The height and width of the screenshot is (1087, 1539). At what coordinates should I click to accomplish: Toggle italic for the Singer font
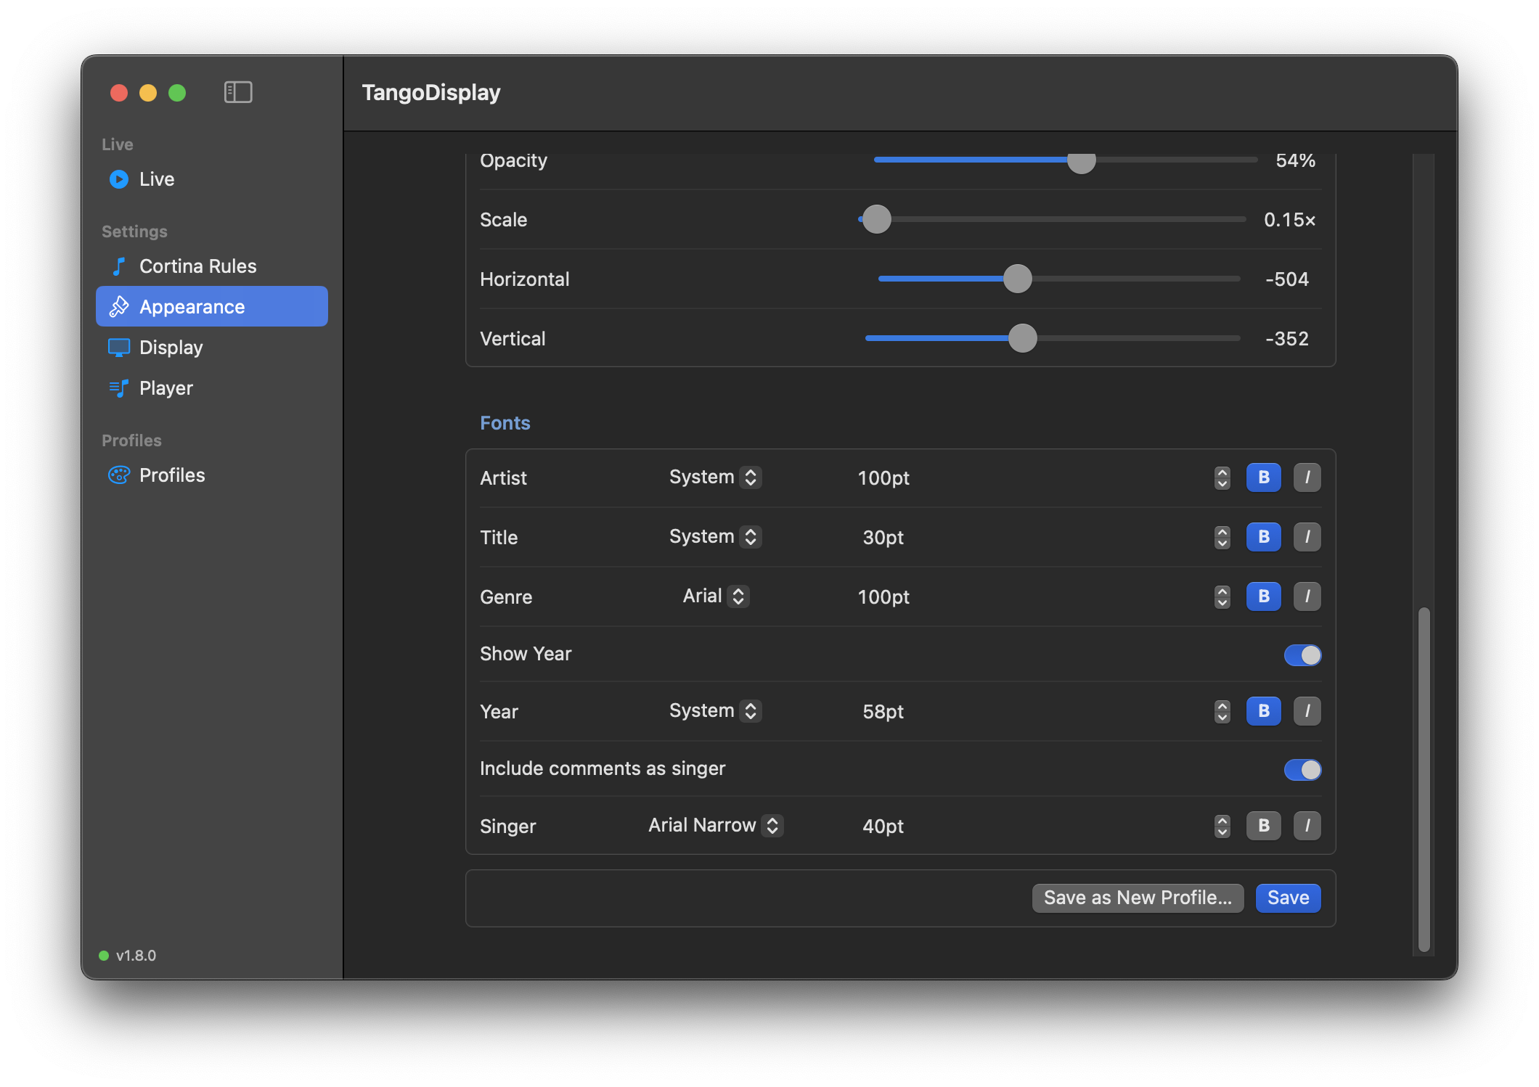click(x=1307, y=826)
